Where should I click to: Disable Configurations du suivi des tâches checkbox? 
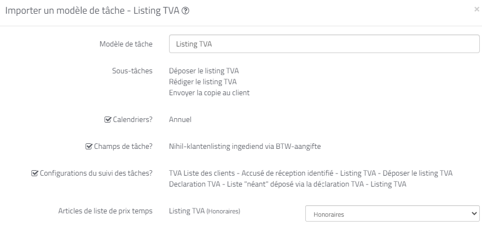[36, 173]
